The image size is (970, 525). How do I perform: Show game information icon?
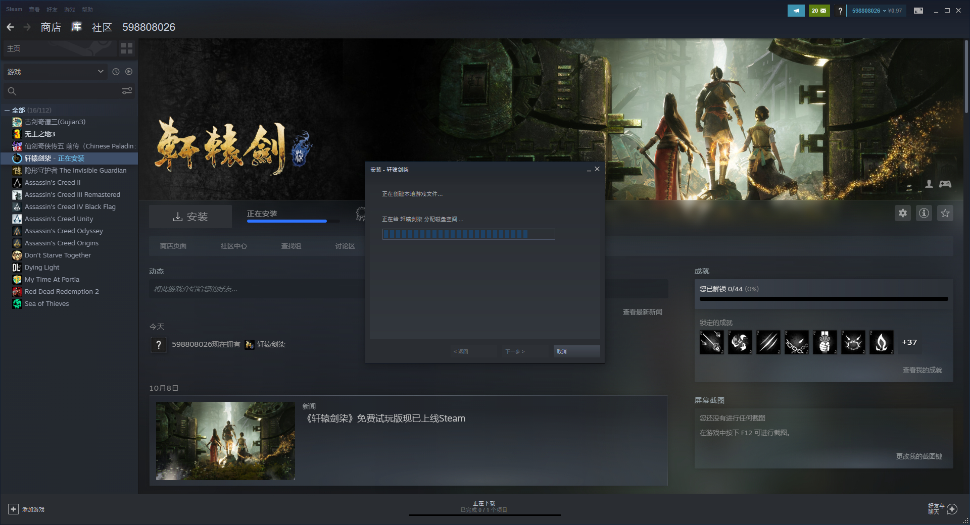(924, 213)
